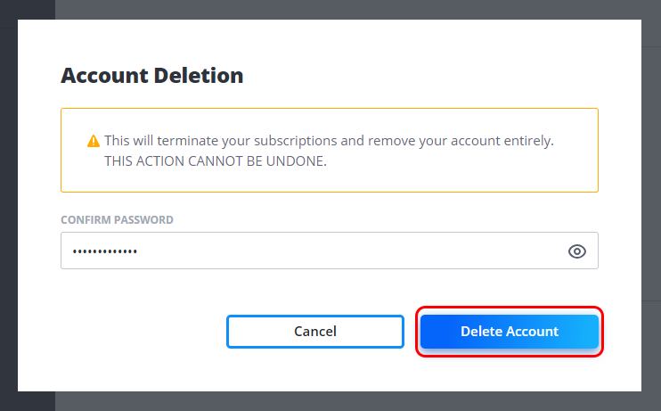
Task: Click the orange warning triangle icon
Action: click(x=93, y=142)
